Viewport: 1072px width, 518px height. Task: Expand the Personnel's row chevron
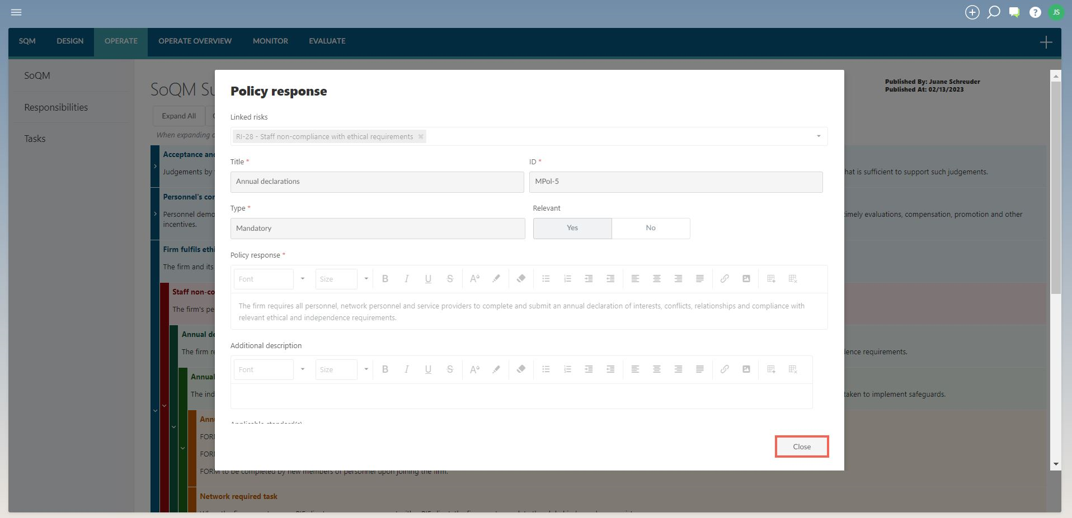coord(155,213)
